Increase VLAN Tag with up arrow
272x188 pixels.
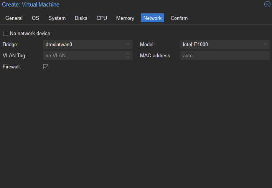coord(128,54)
